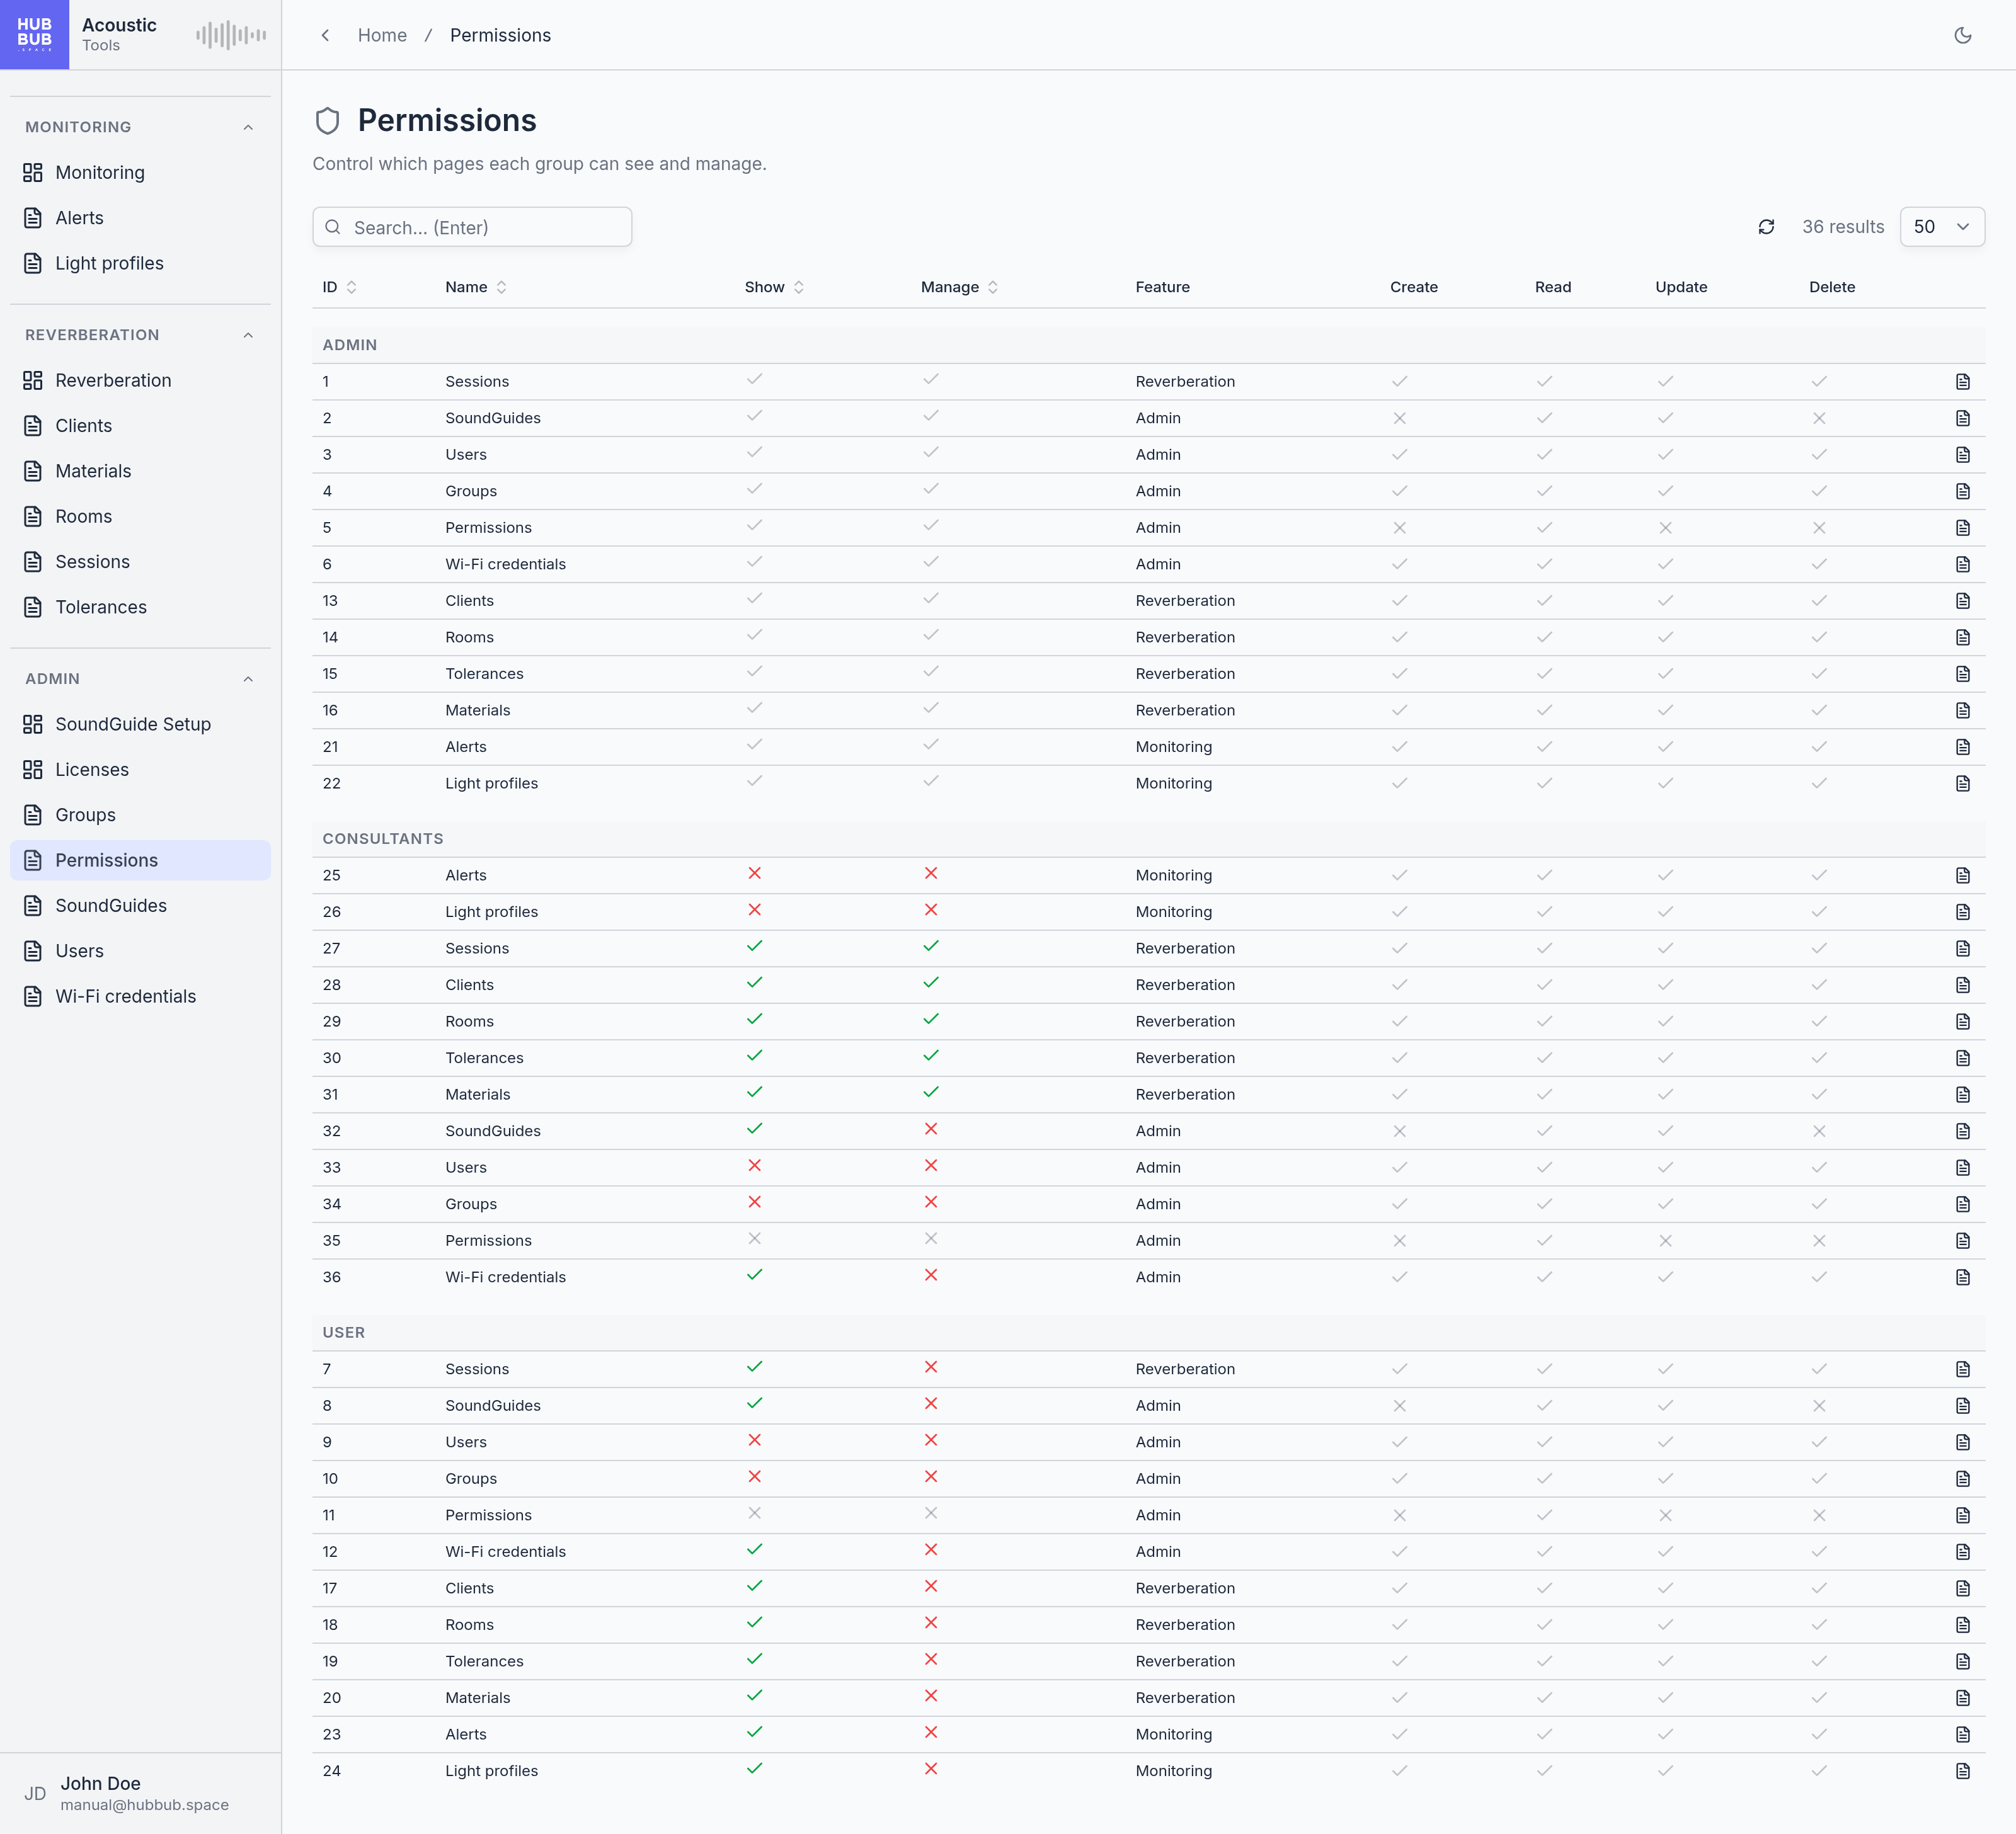The image size is (2016, 1834).
Task: Open John Doe user profile
Action: point(140,1793)
